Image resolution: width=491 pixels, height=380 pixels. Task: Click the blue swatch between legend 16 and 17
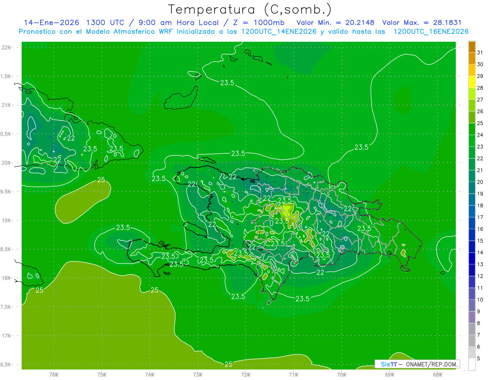(472, 223)
